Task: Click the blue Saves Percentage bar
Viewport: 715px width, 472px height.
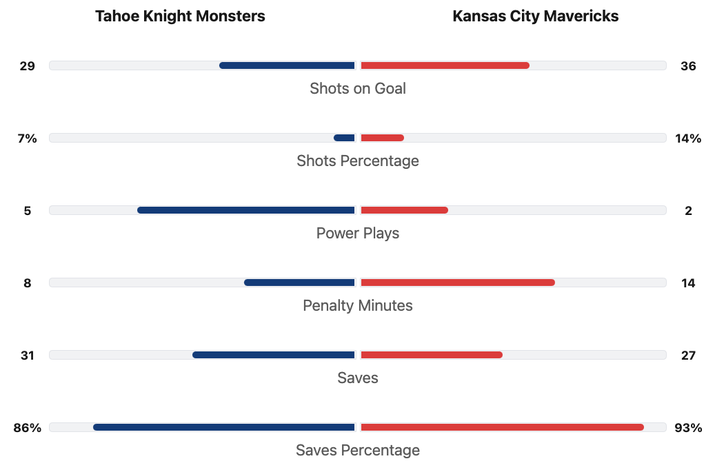Action: point(224,427)
